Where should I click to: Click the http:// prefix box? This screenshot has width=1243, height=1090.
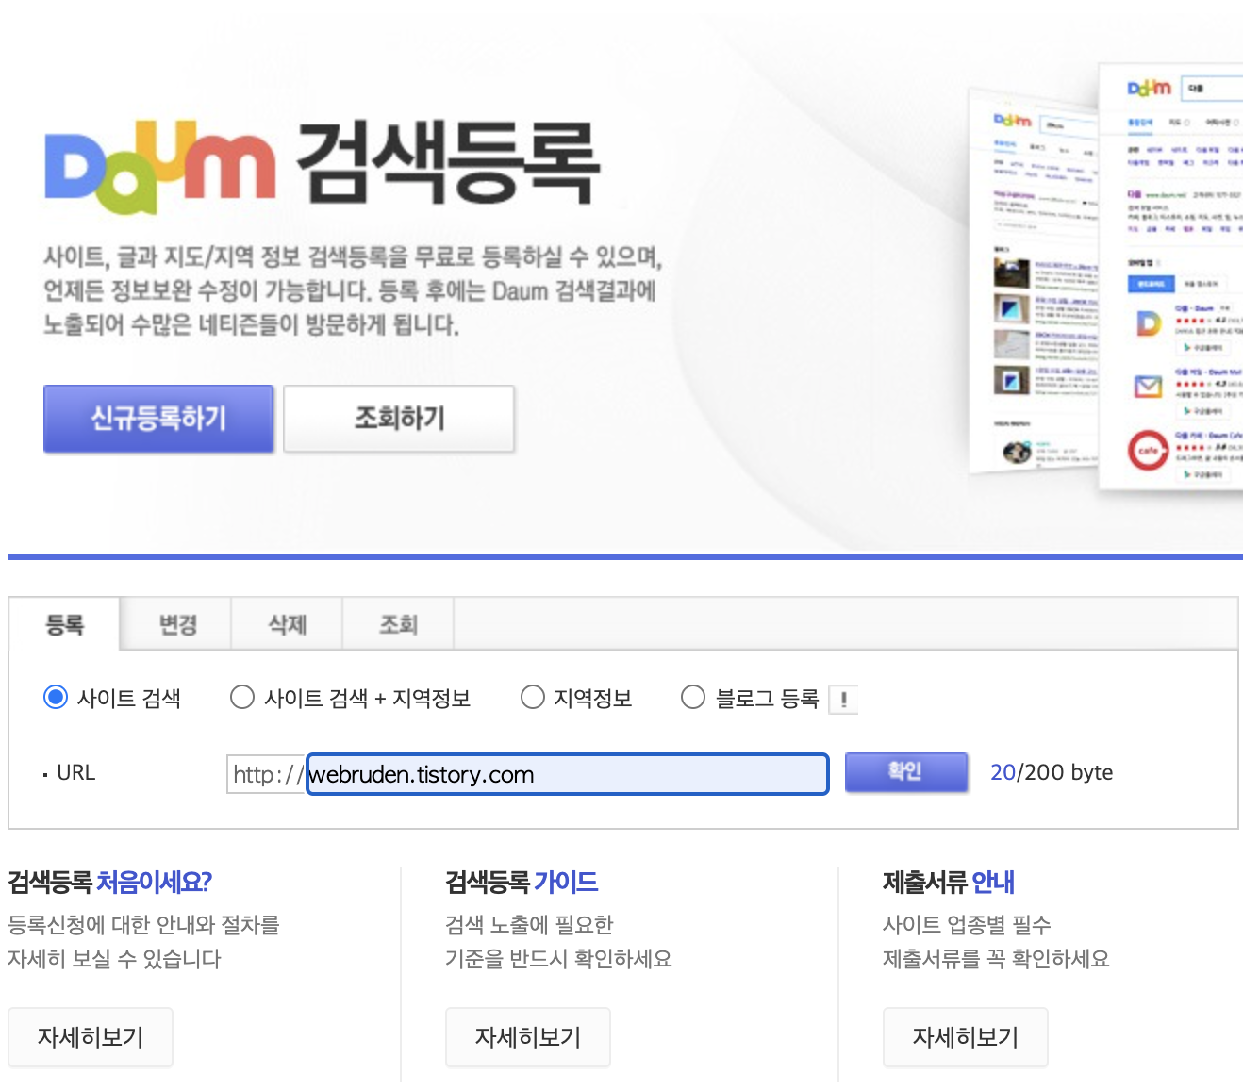[x=267, y=774]
